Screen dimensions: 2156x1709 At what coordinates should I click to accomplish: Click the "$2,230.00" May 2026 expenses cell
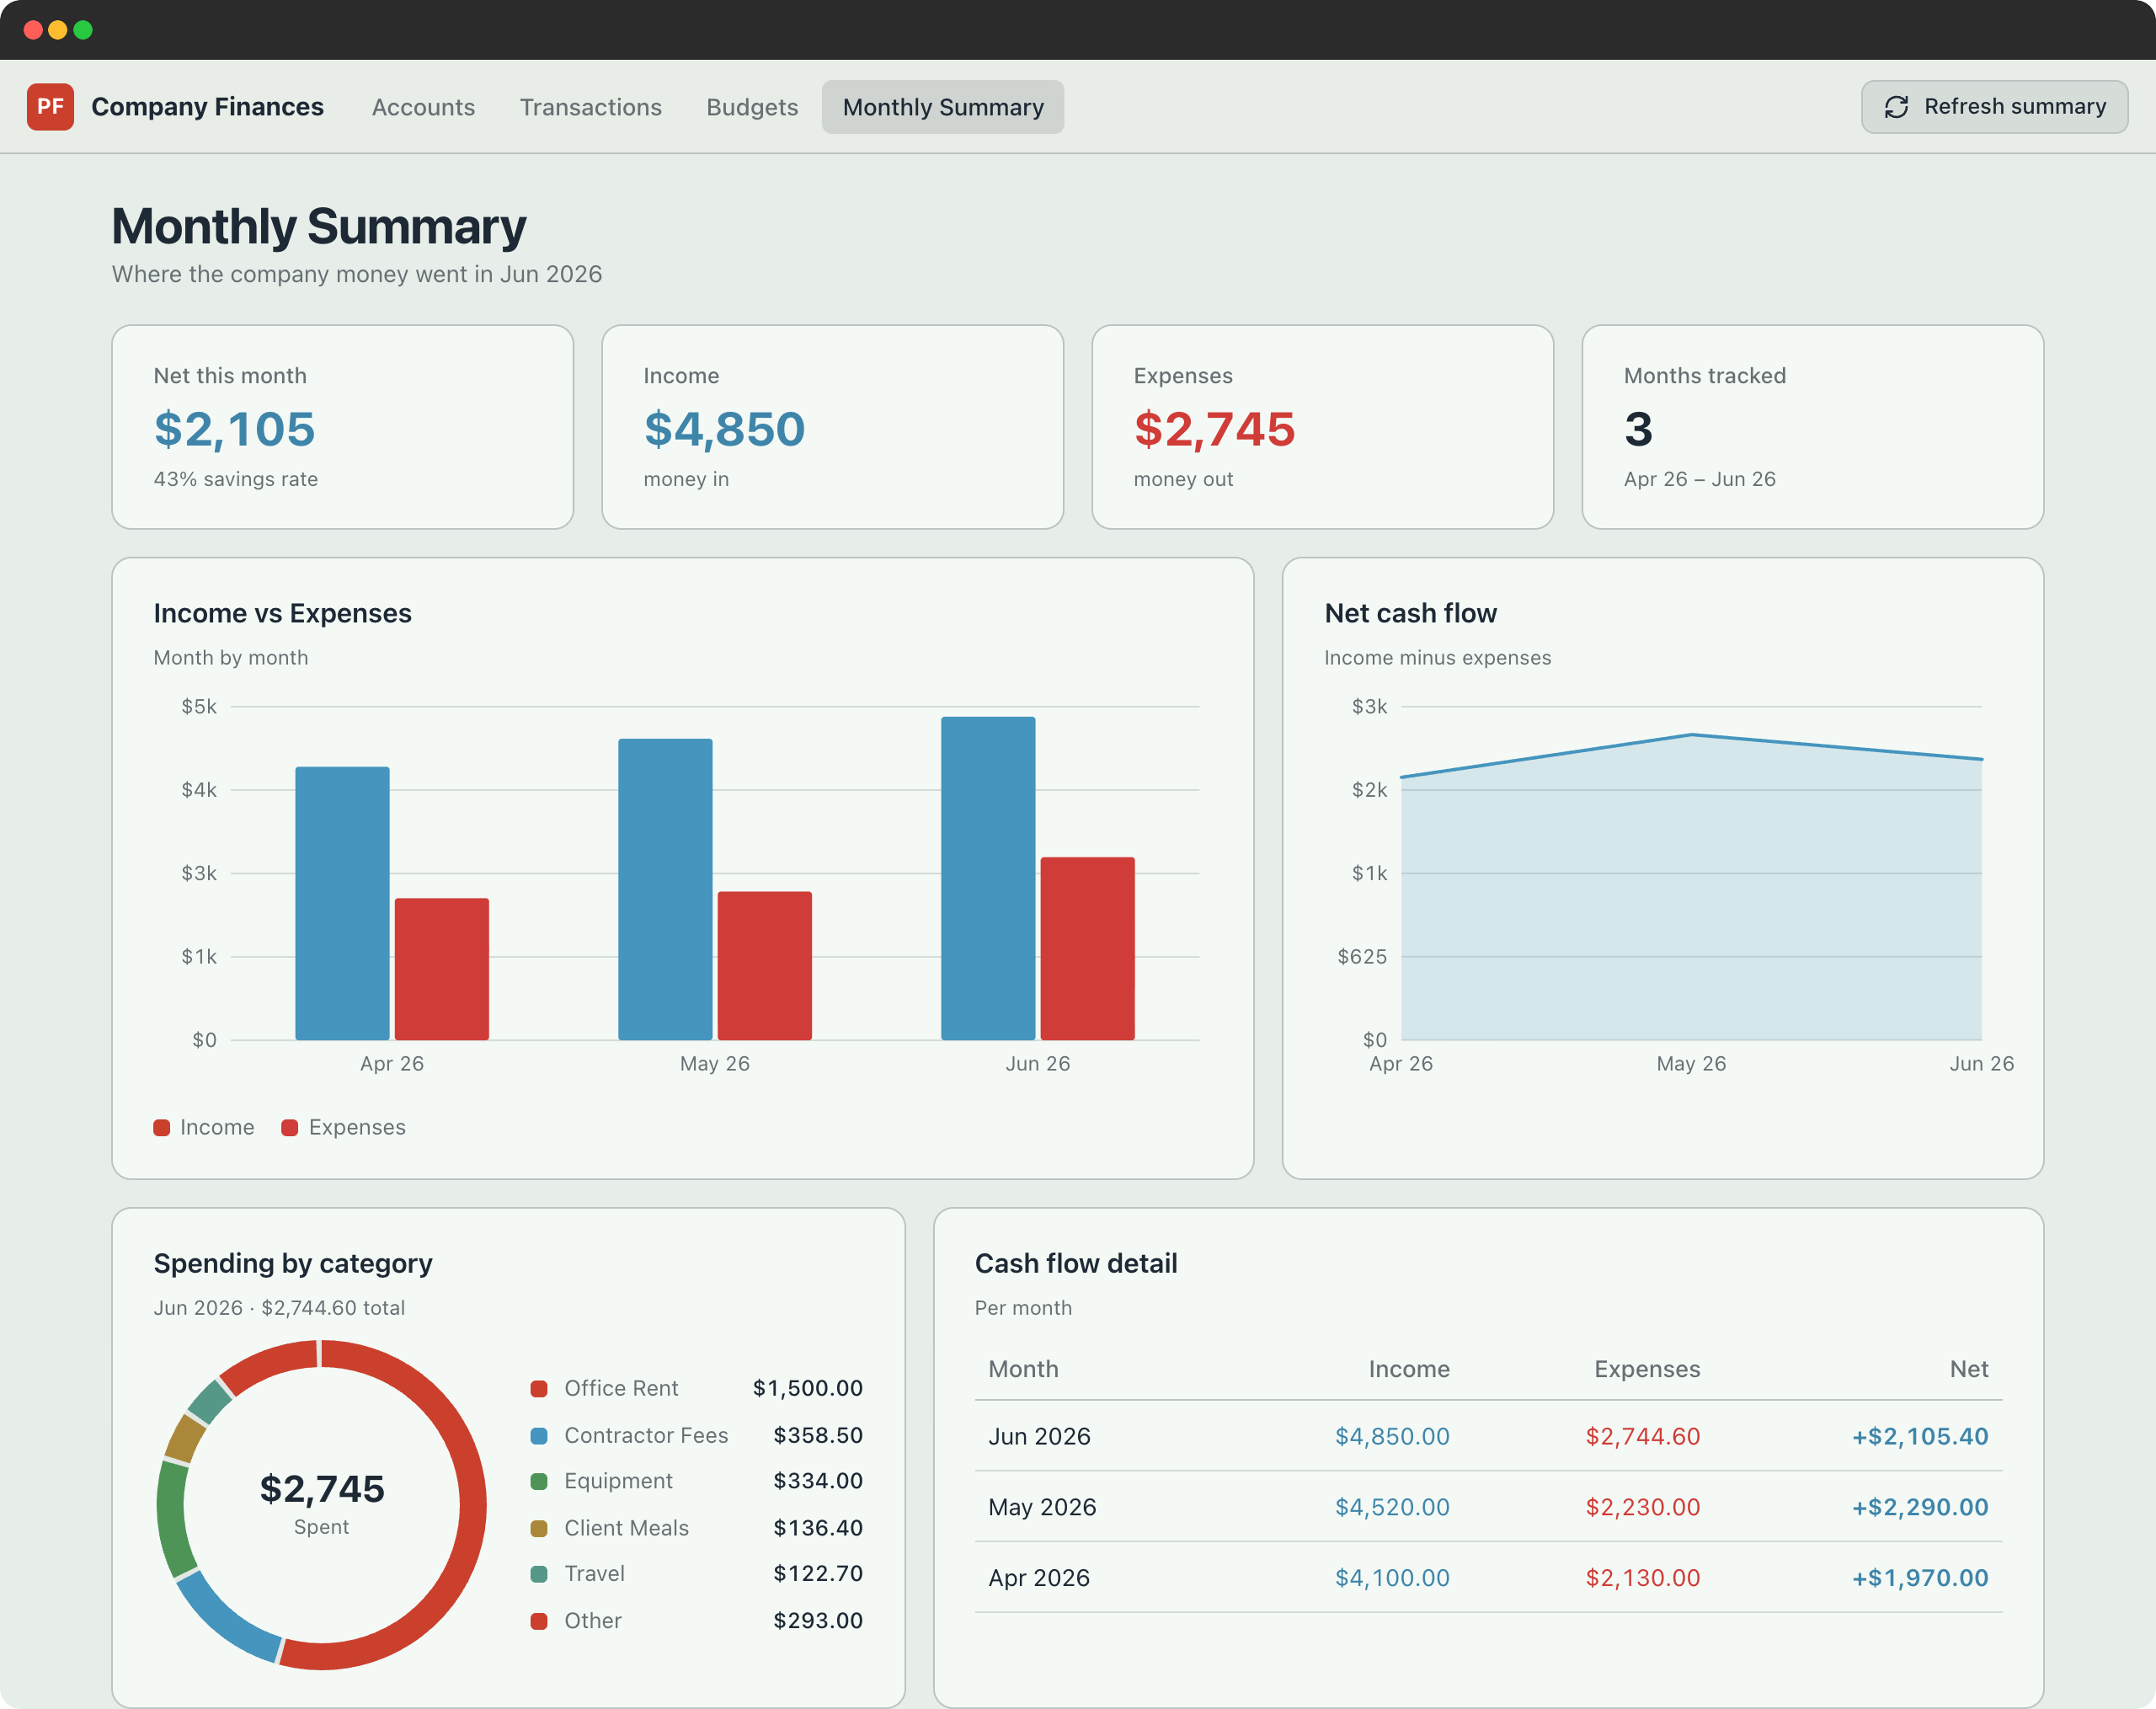[1642, 1508]
